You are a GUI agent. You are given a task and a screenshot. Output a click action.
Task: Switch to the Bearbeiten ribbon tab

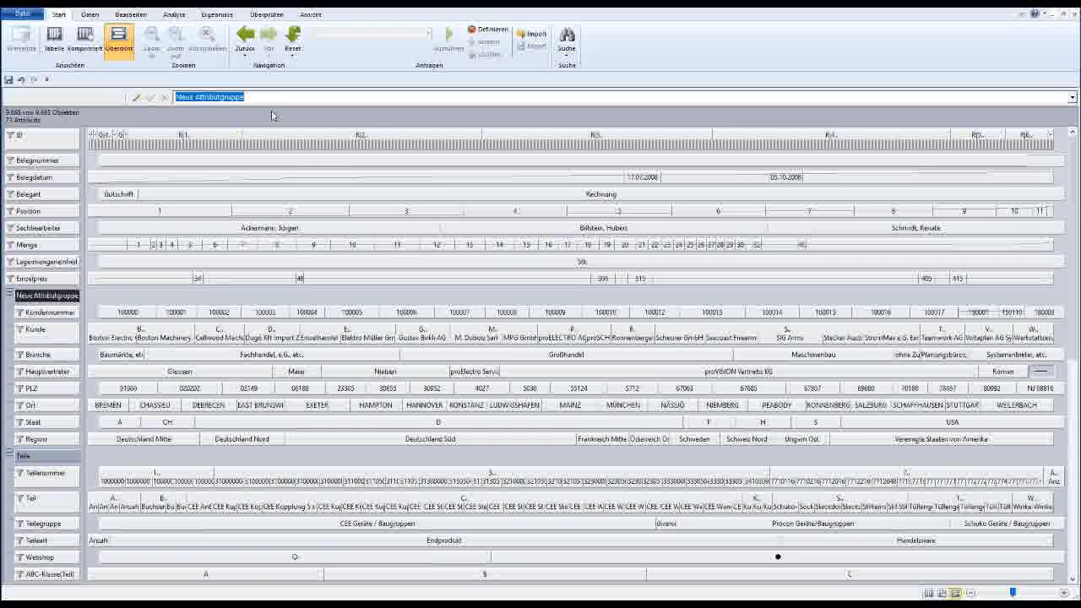pos(131,14)
